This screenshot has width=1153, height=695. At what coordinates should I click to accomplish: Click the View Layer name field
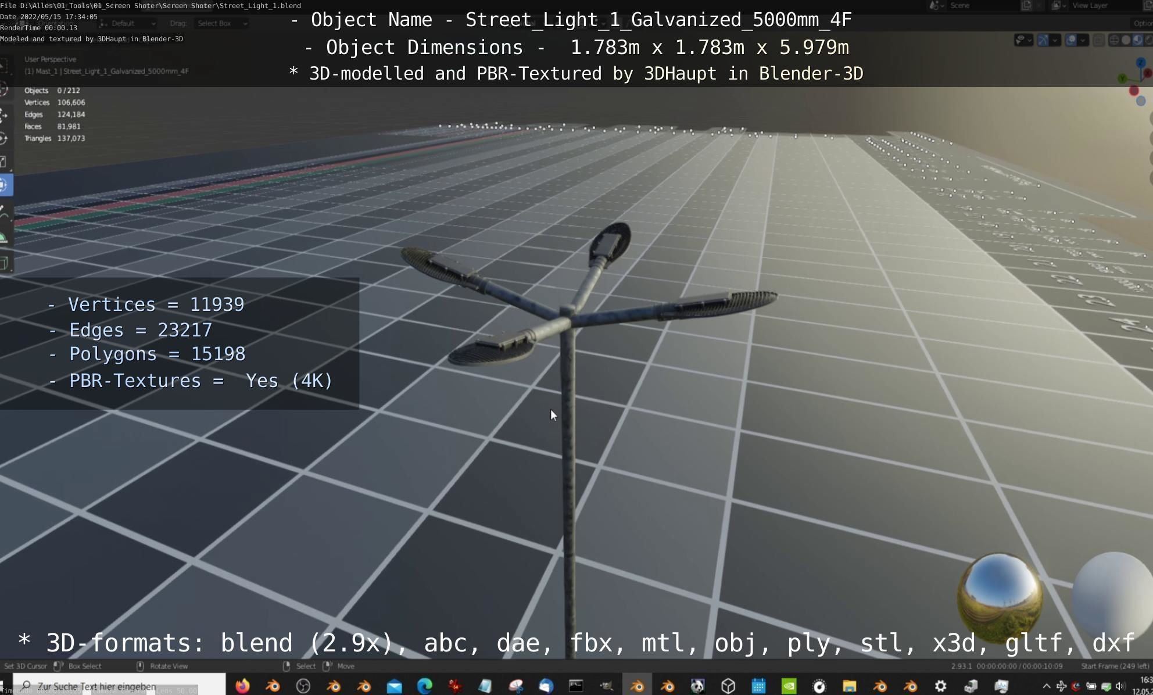click(x=1104, y=5)
